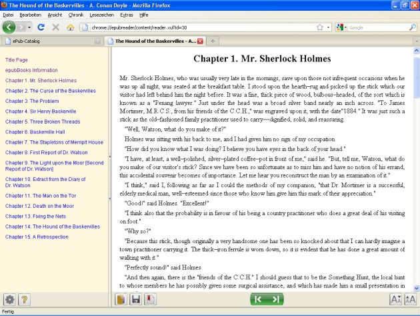The height and width of the screenshot is (316, 420).
Task: Open the Hilfe menu
Action: pyautogui.click(x=144, y=15)
